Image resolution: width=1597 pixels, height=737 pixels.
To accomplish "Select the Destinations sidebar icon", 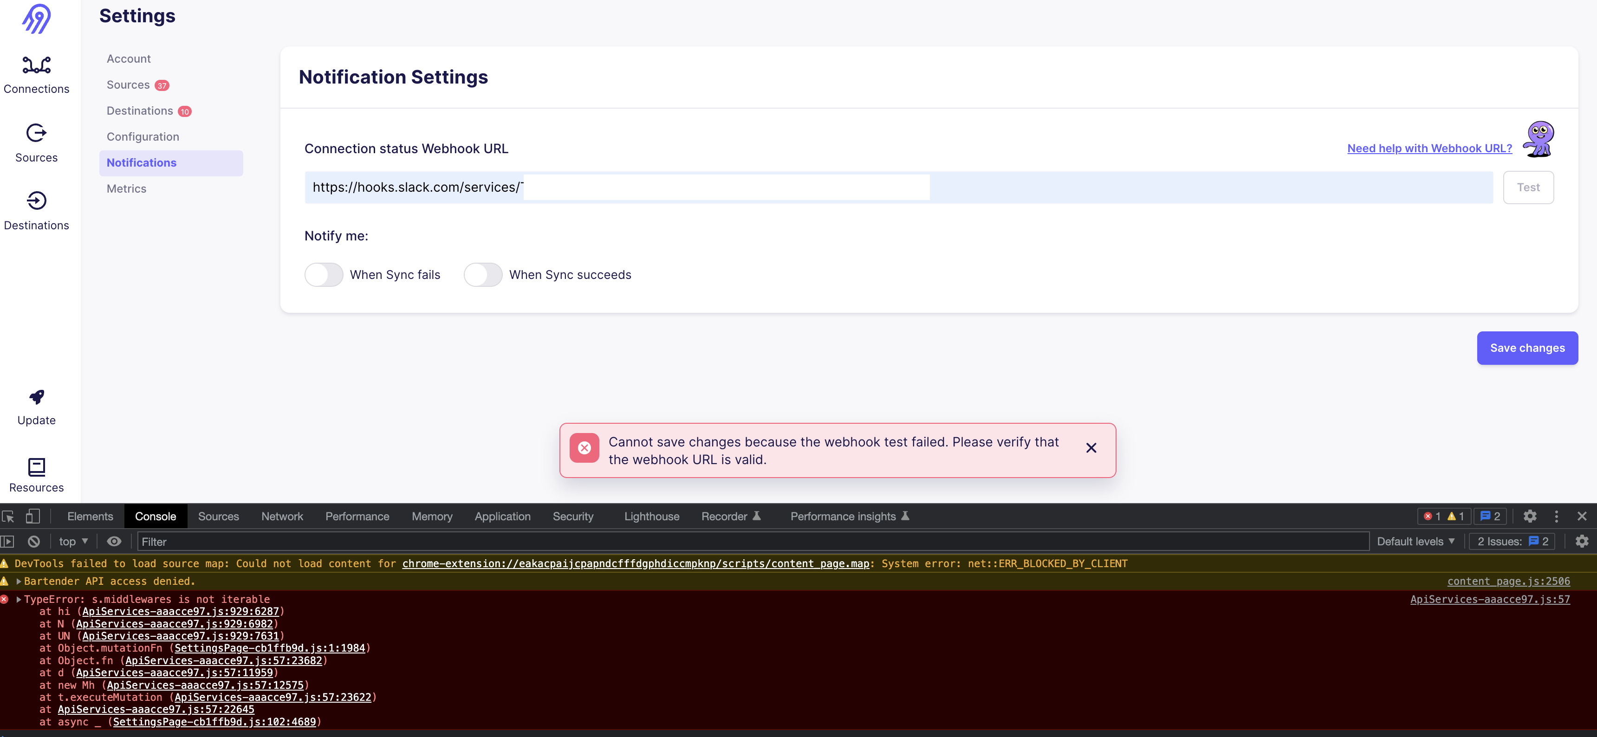I will (37, 200).
